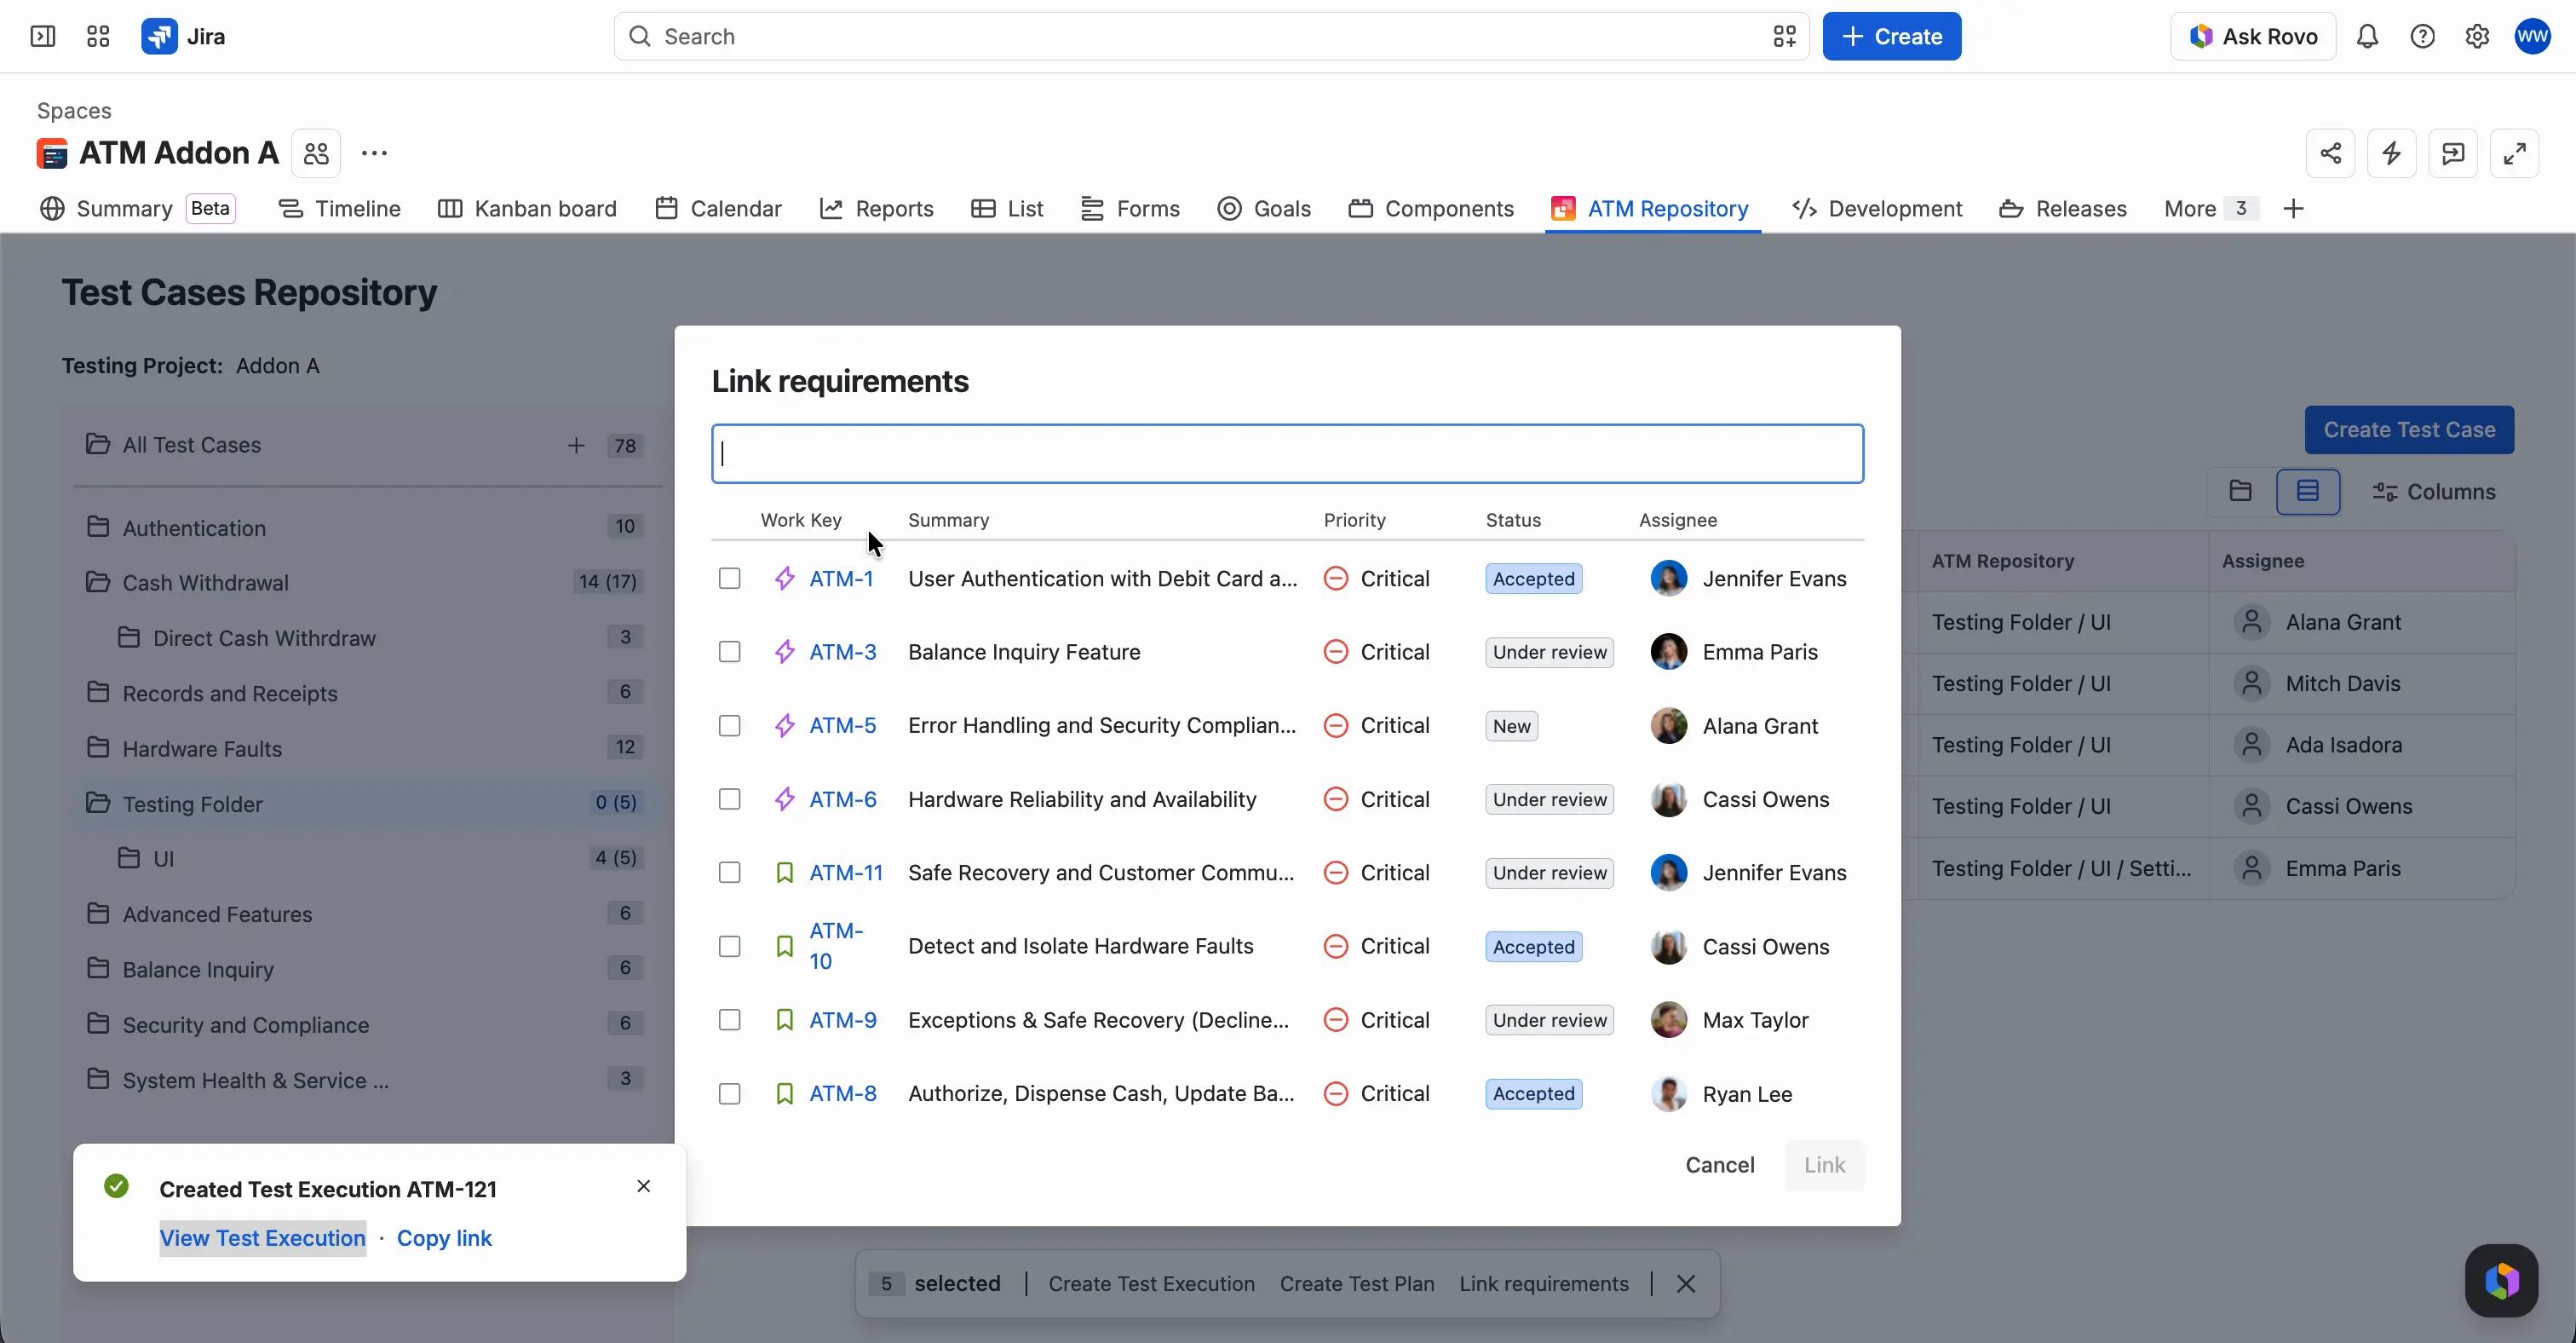Open the More tabs dropdown
The image size is (2576, 1343).
[x=2210, y=209]
